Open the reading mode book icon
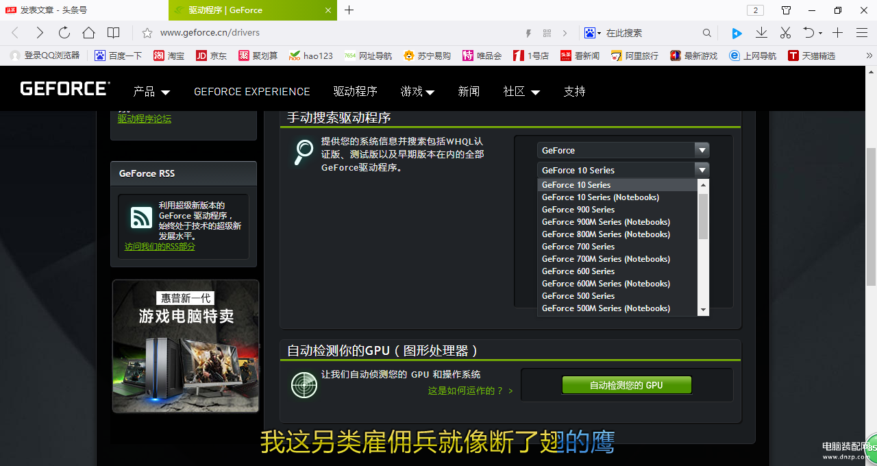Viewport: 877px width, 466px height. tap(114, 33)
